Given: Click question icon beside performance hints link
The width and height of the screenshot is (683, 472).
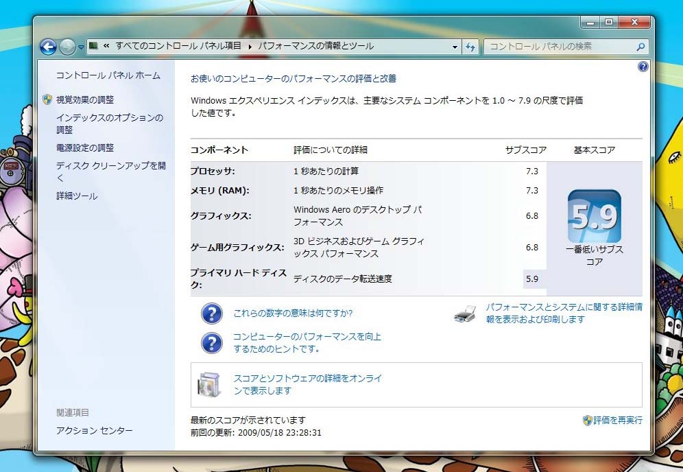Looking at the screenshot, I should 212,342.
